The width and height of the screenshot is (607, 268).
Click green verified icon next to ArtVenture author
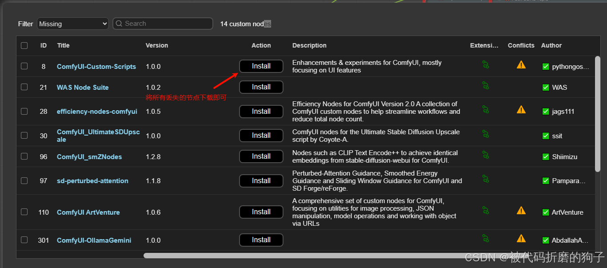pos(546,212)
